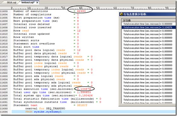Click the 'Best preparation time (ms)' line

(35, 21)
